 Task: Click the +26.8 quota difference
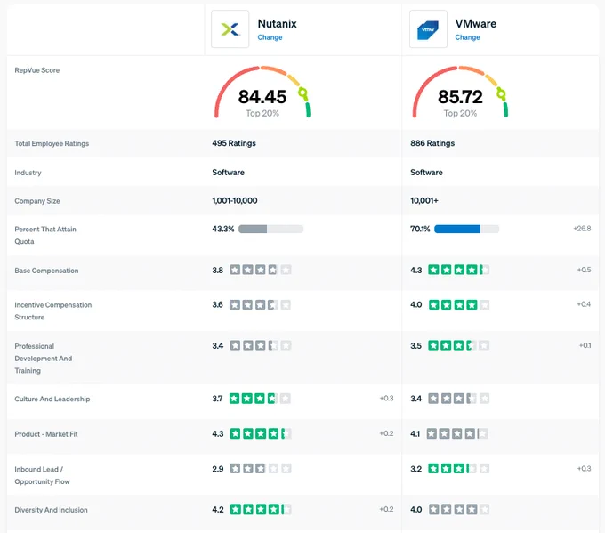tap(582, 229)
